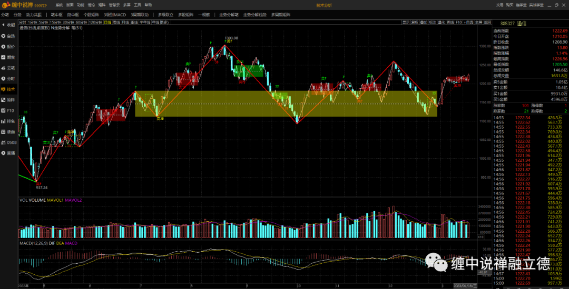Image resolution: width=569 pixels, height=289 pixels.
Task: Switch chart to 5分钟 period
Action: pyautogui.click(x=43, y=23)
